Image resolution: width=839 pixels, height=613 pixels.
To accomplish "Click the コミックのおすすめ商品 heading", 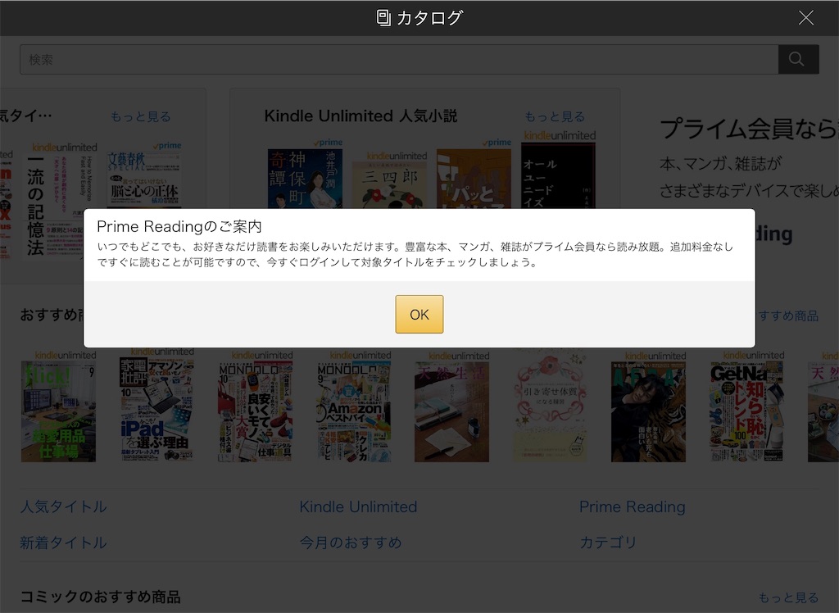I will pyautogui.click(x=100, y=597).
